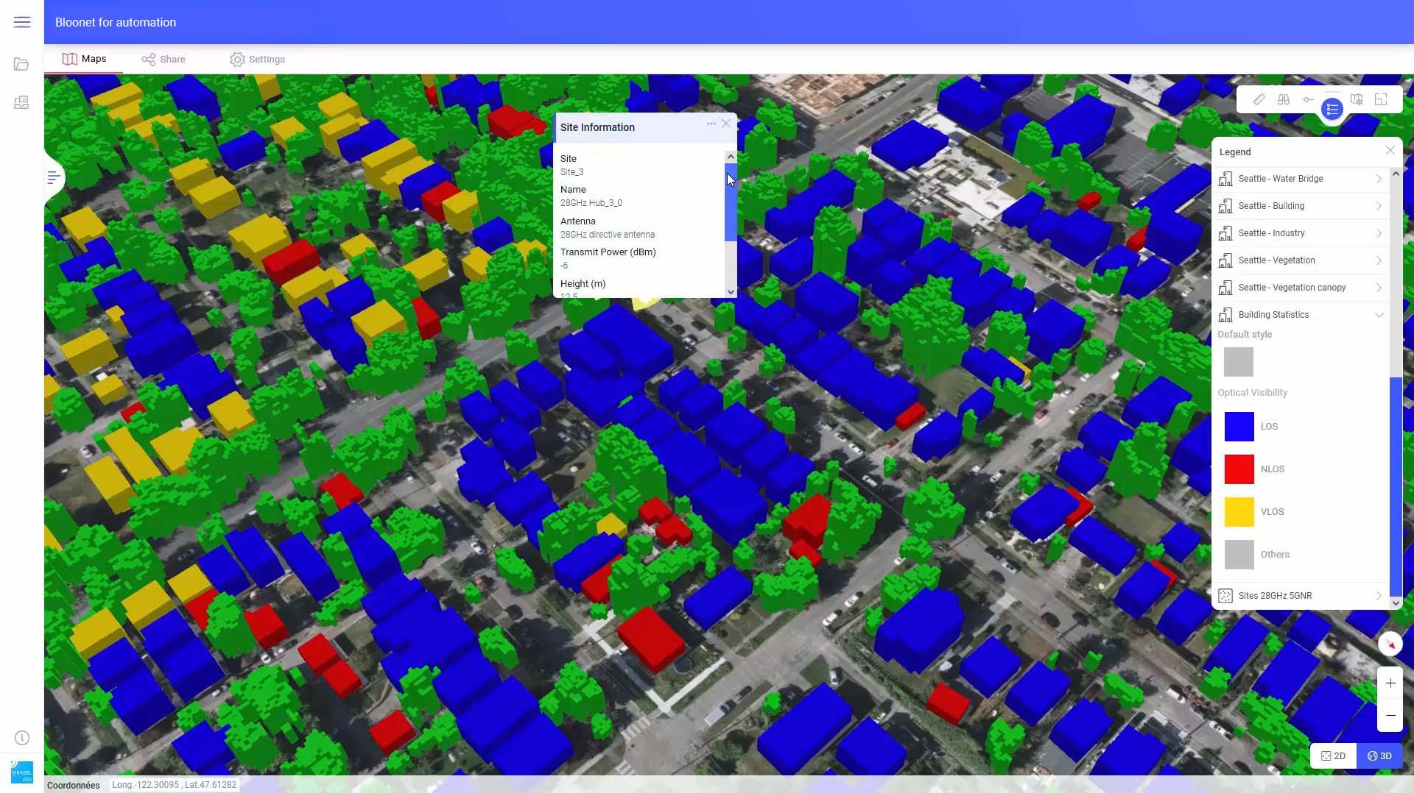Expand Seattle - Building legend entry
This screenshot has width=1414, height=793.
click(1379, 206)
